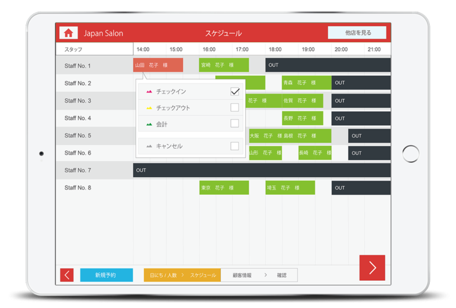This screenshot has height=308, width=456.
Task: Click the pink check-in status icon
Action: point(149,92)
